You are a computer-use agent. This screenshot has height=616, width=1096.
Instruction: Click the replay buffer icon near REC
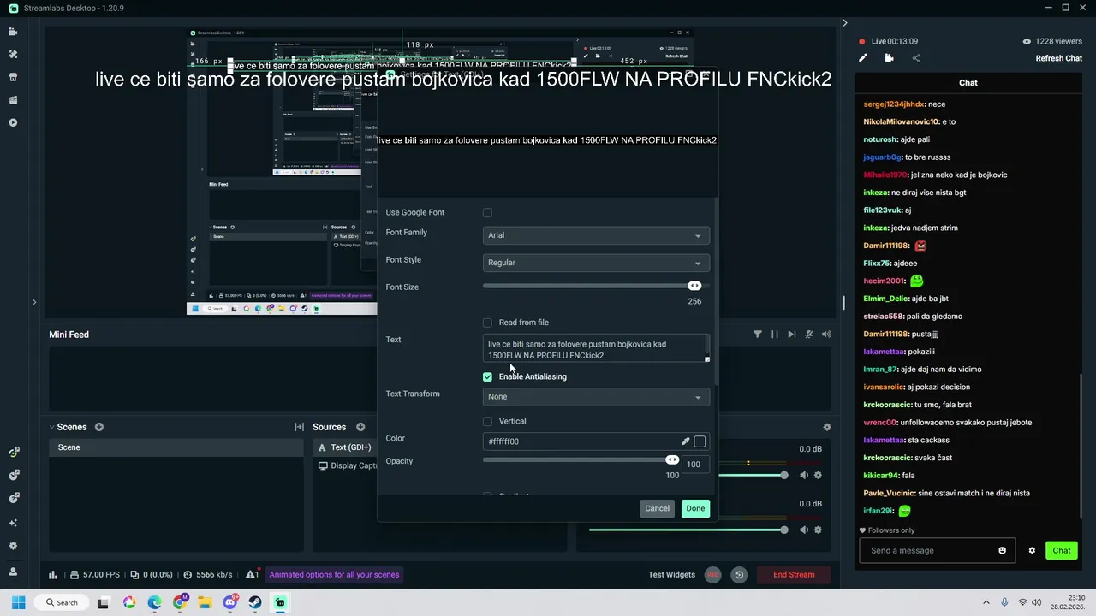click(x=739, y=575)
